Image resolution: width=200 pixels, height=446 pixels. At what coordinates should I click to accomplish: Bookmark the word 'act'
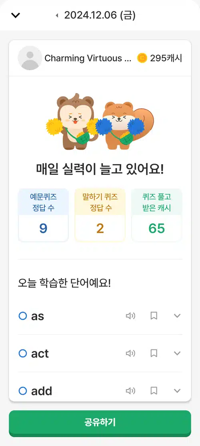tap(154, 353)
